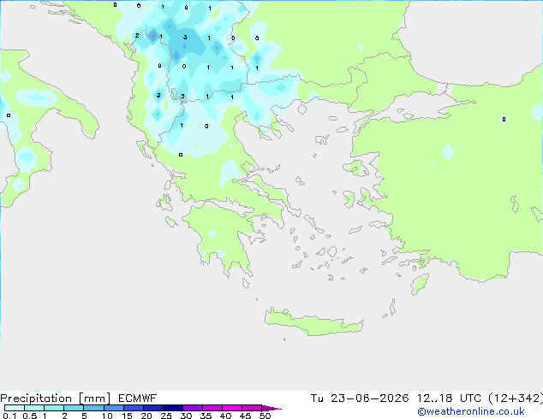Click the 10 to 15 mm legend swatch
Viewport: 543px width, 419px height.
pyautogui.click(x=114, y=408)
